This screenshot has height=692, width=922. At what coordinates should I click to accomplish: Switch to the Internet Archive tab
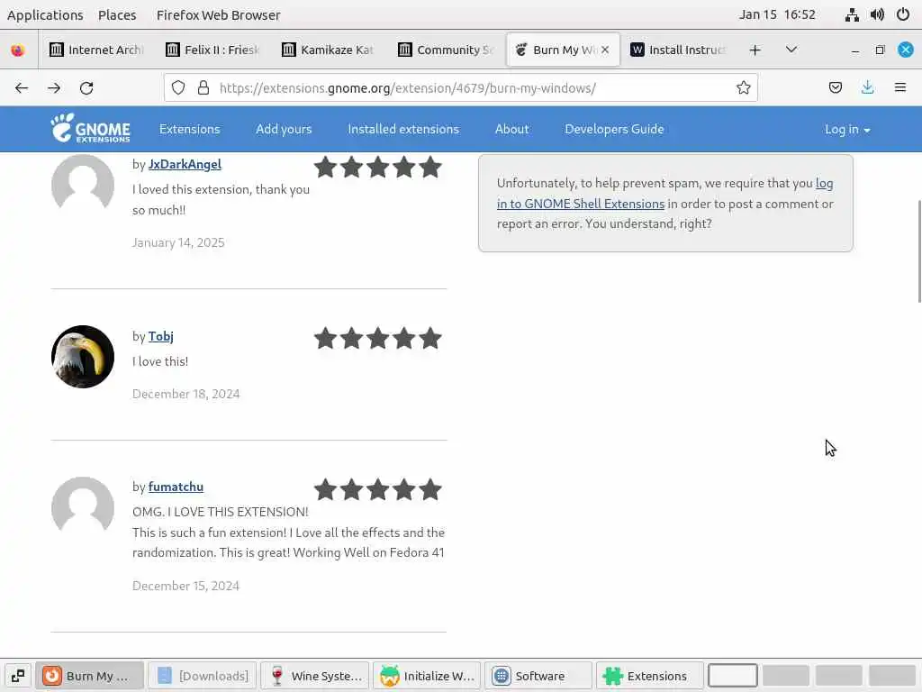click(97, 50)
